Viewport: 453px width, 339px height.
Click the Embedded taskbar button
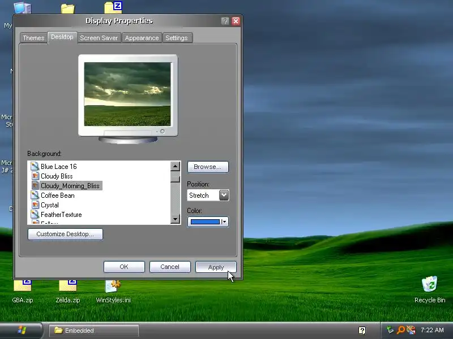point(94,331)
